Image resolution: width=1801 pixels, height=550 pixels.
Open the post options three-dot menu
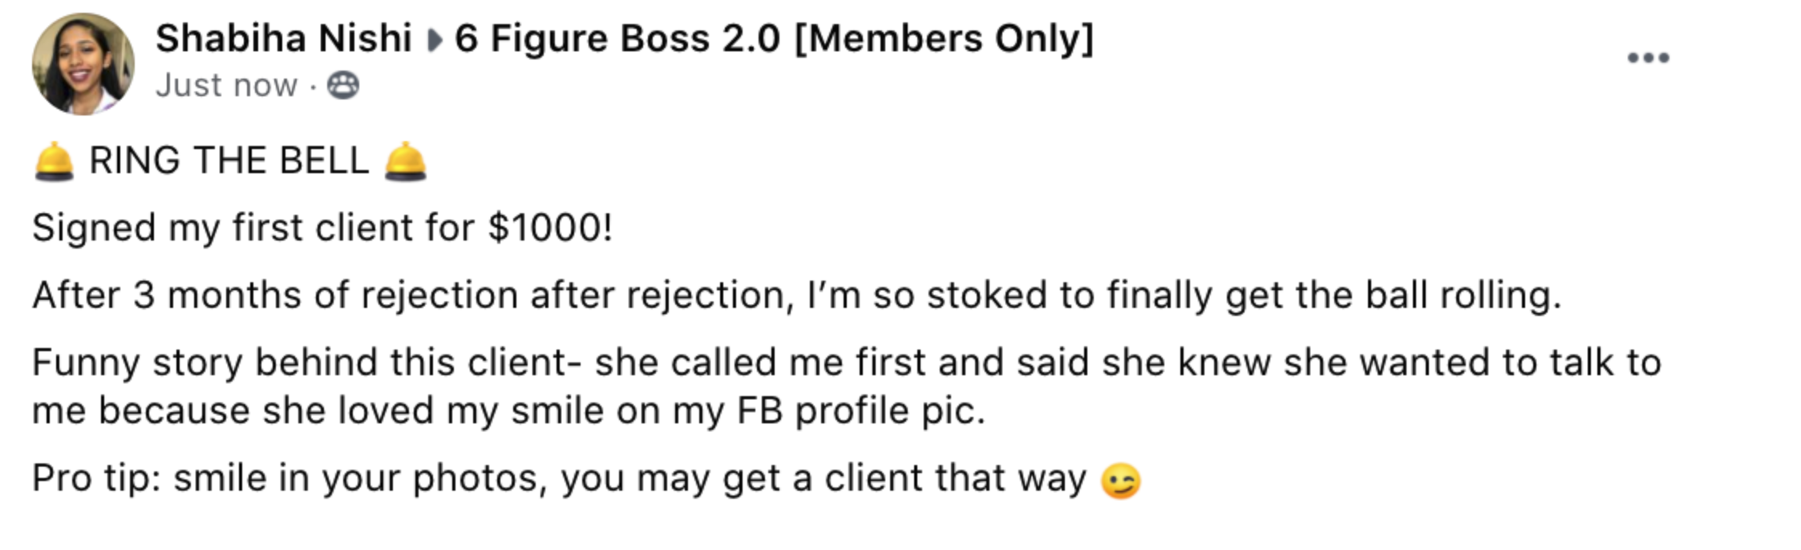[x=1648, y=58]
